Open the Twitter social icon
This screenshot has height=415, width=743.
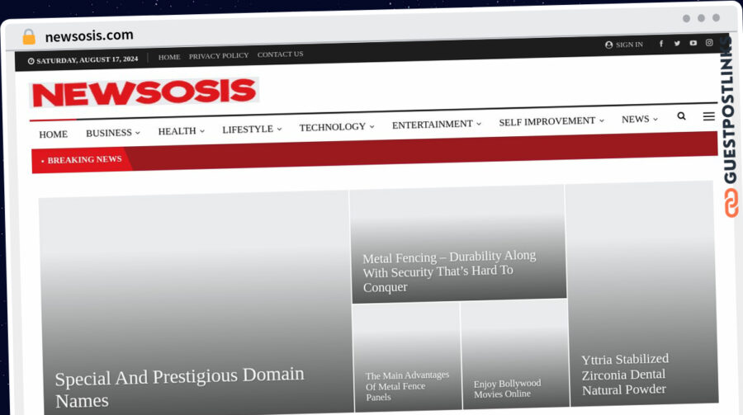(x=677, y=43)
